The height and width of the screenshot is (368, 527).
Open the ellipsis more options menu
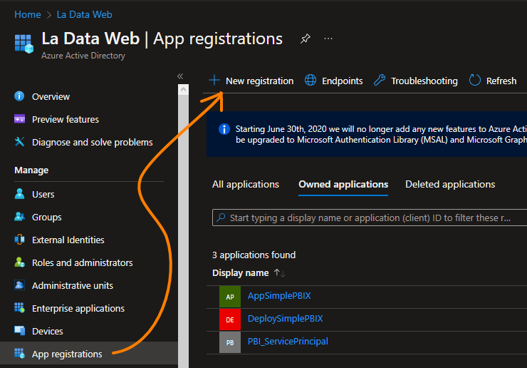328,39
